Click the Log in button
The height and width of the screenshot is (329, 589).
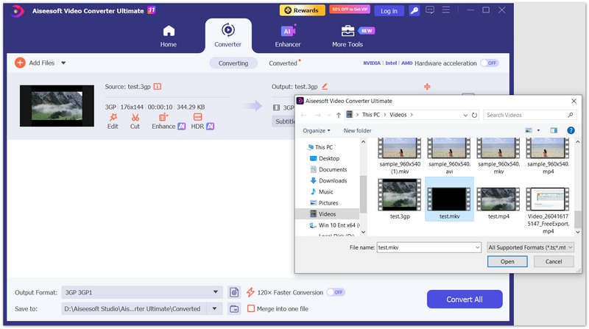point(389,11)
